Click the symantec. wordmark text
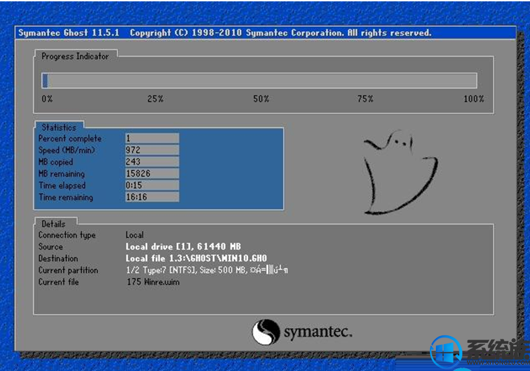This screenshot has width=530, height=371. tap(318, 332)
